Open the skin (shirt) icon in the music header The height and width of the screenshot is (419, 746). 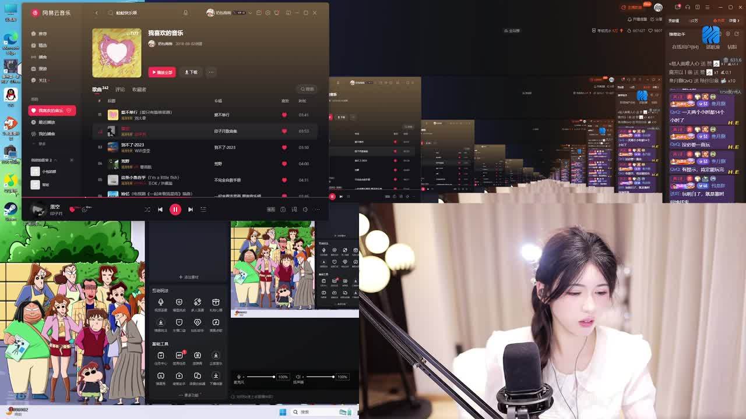(x=277, y=13)
